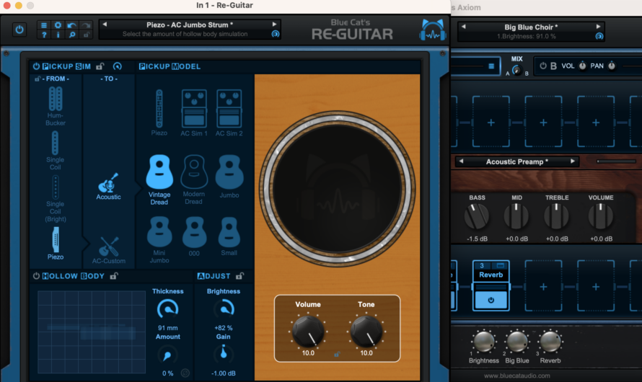Choose the Piezo pickup model

coord(159,113)
